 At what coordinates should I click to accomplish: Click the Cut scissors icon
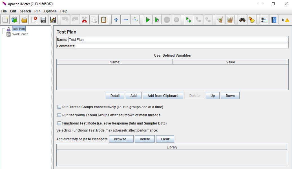point(84,20)
